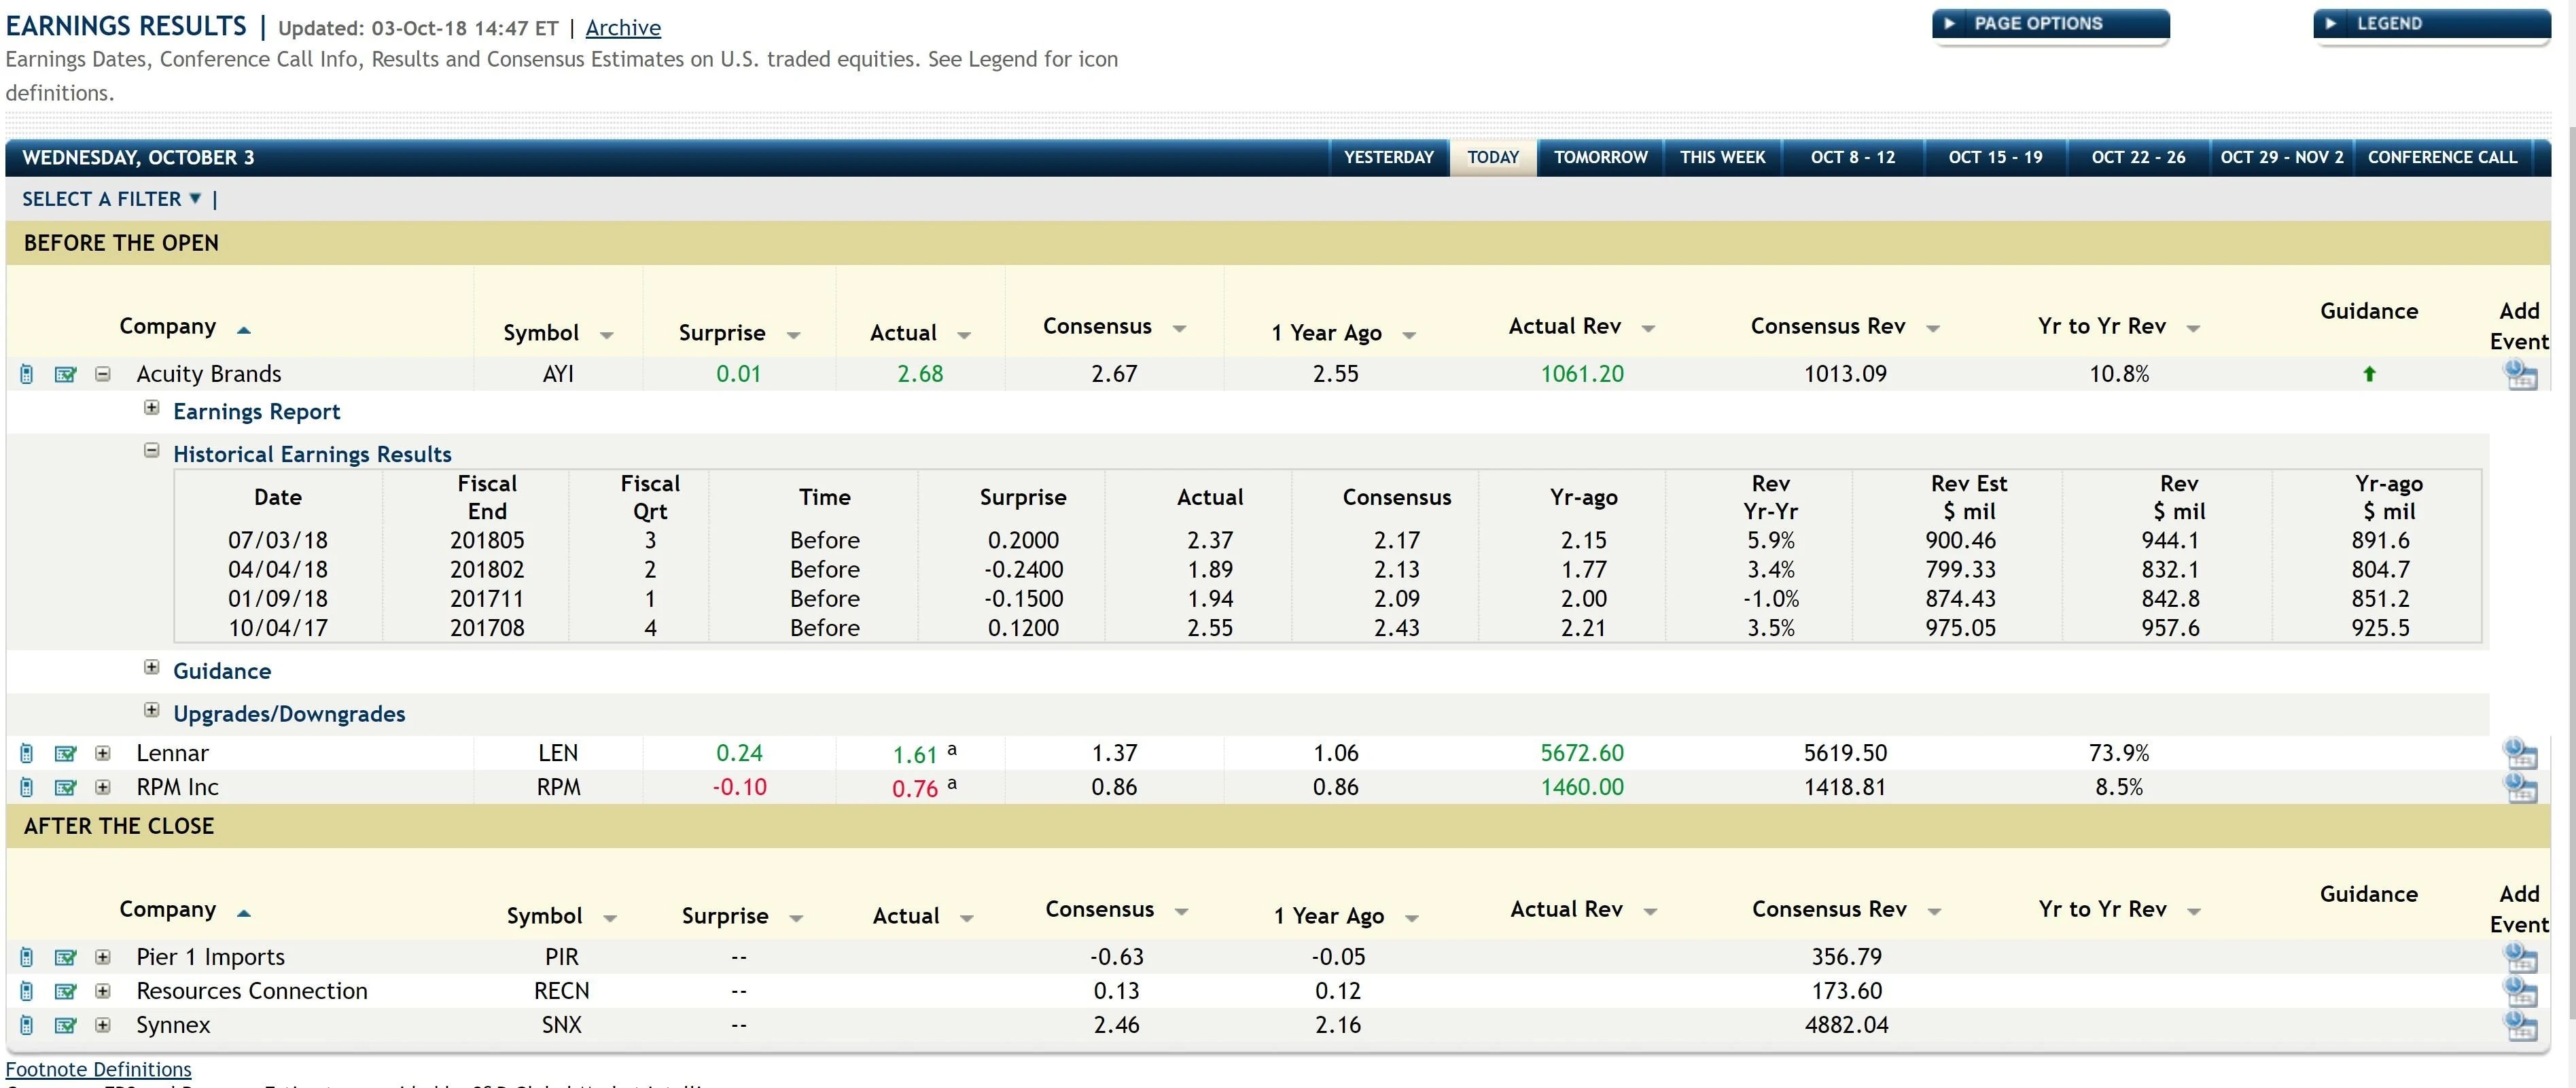Viewport: 2576px width, 1088px height.
Task: Sort Before the Open by Surprise column arrow
Action: [793, 335]
